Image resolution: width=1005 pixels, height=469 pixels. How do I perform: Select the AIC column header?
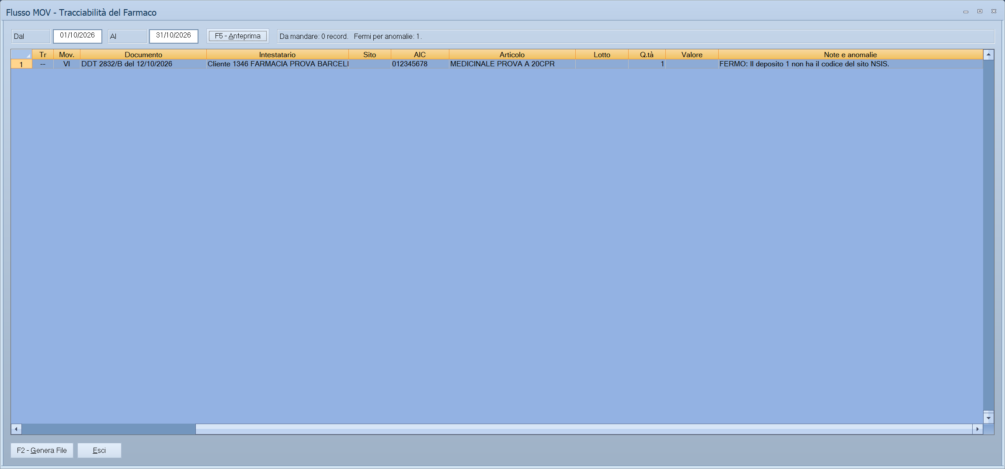420,55
